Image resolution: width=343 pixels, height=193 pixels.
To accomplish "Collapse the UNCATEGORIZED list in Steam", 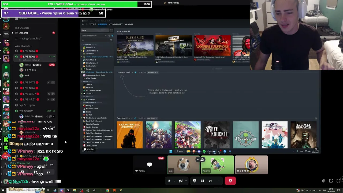I will pyautogui.click(x=89, y=103).
